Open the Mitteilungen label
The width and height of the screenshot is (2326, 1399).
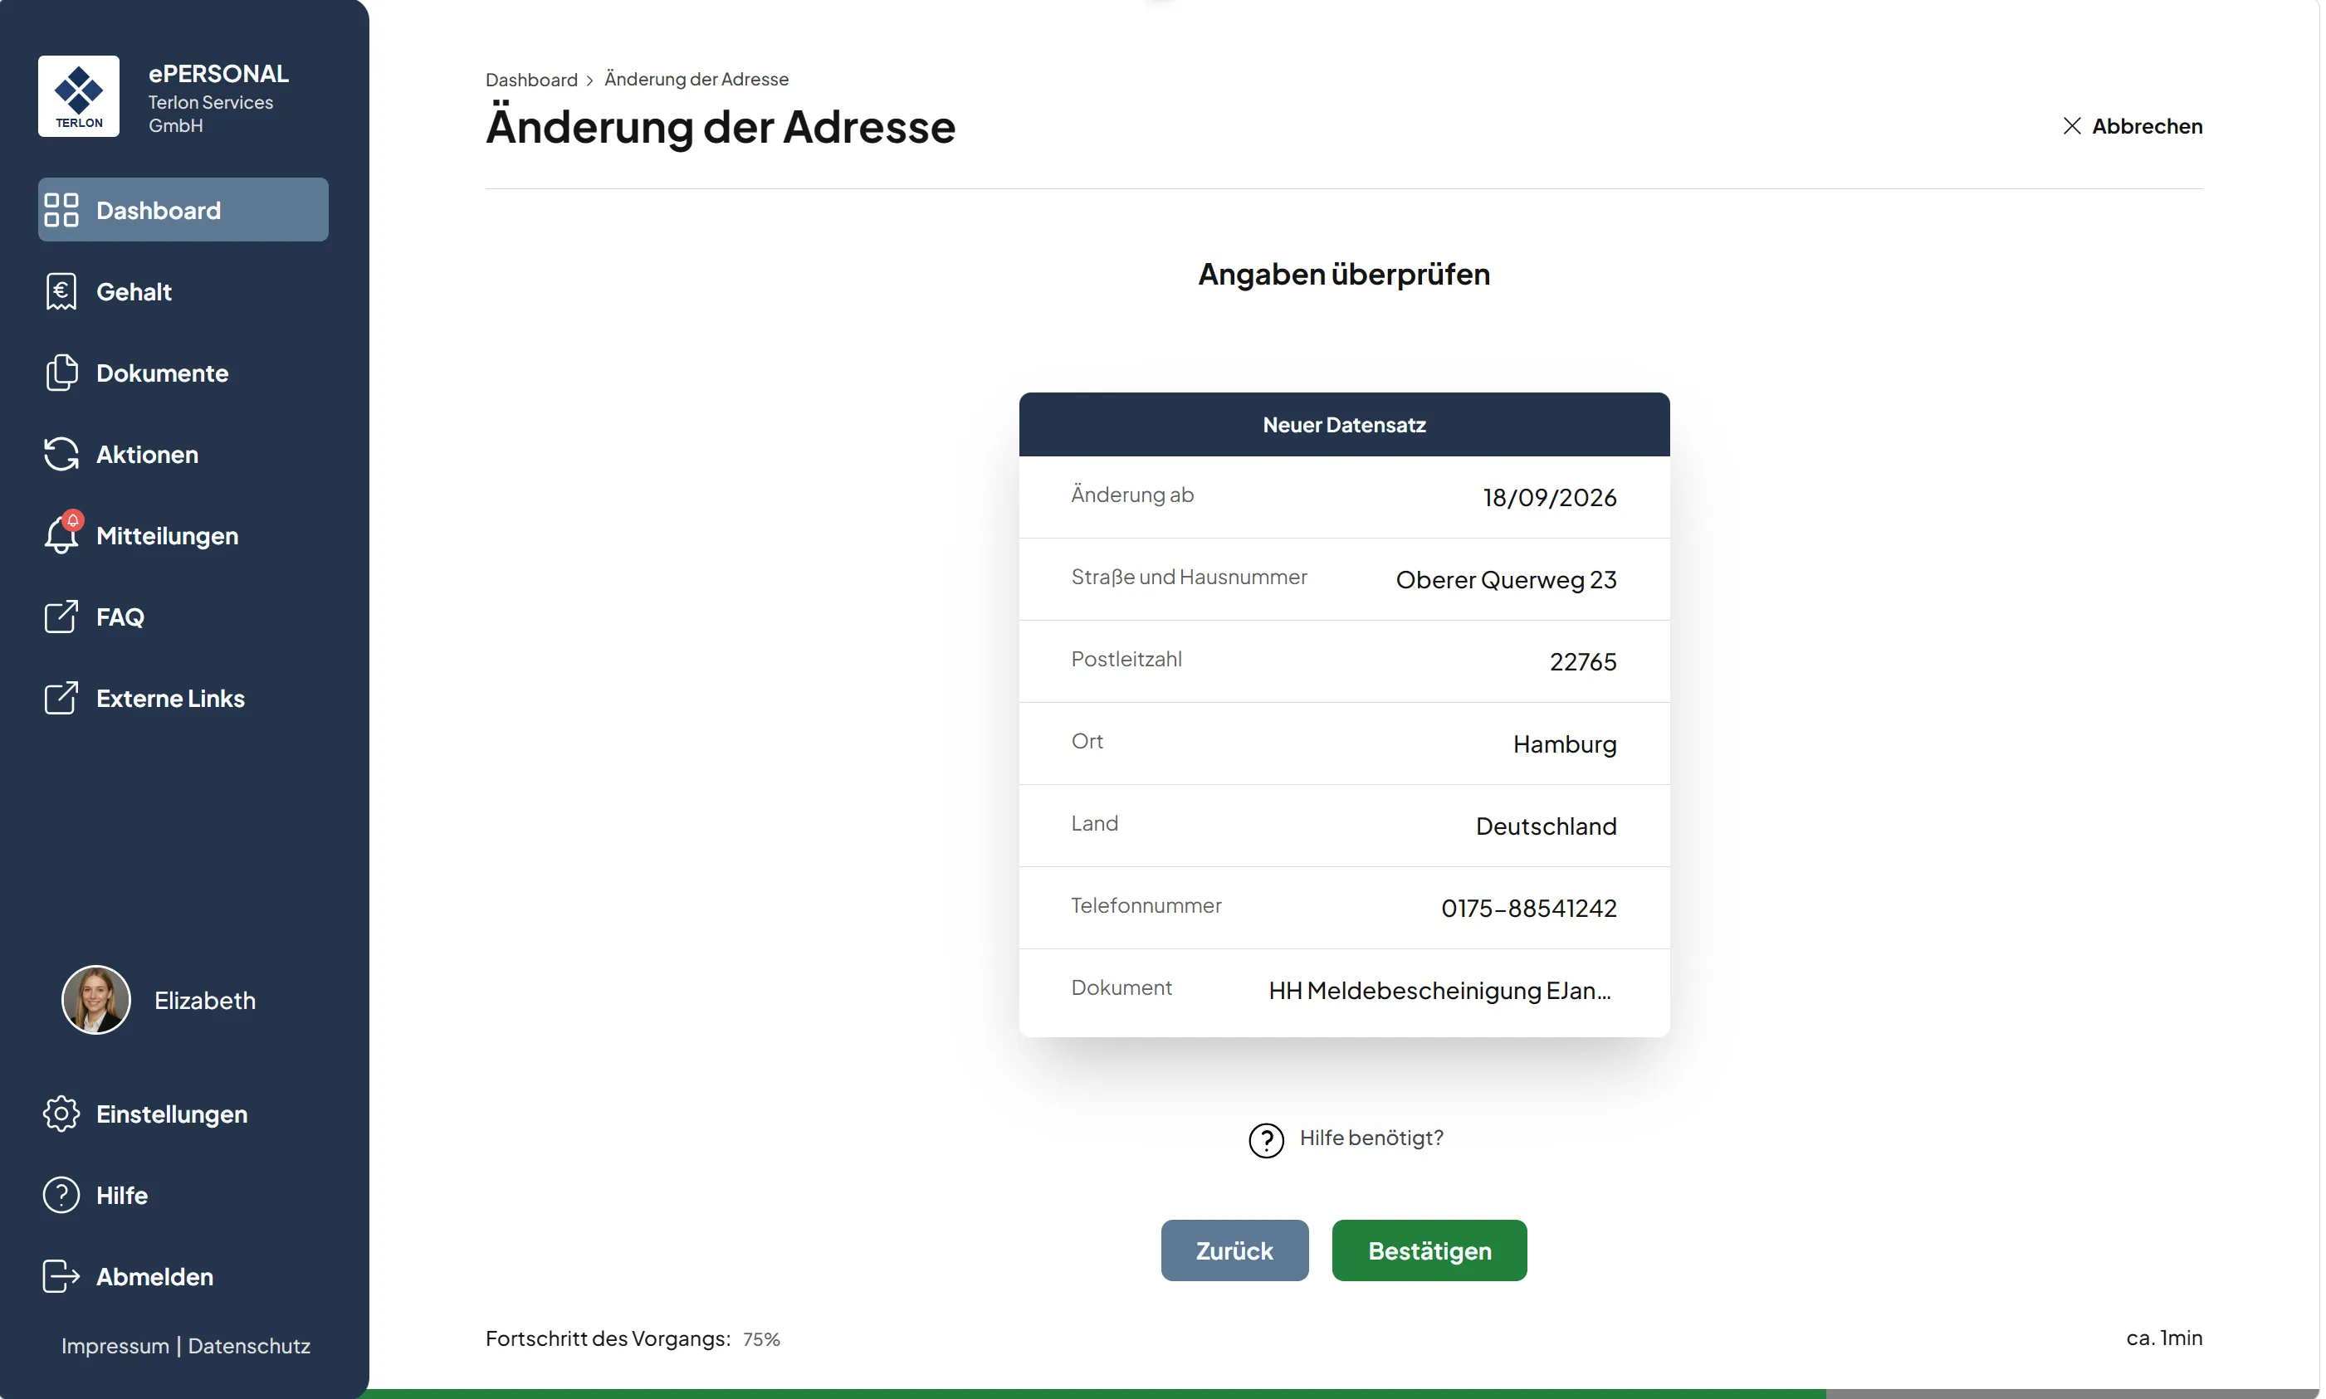click(x=167, y=535)
